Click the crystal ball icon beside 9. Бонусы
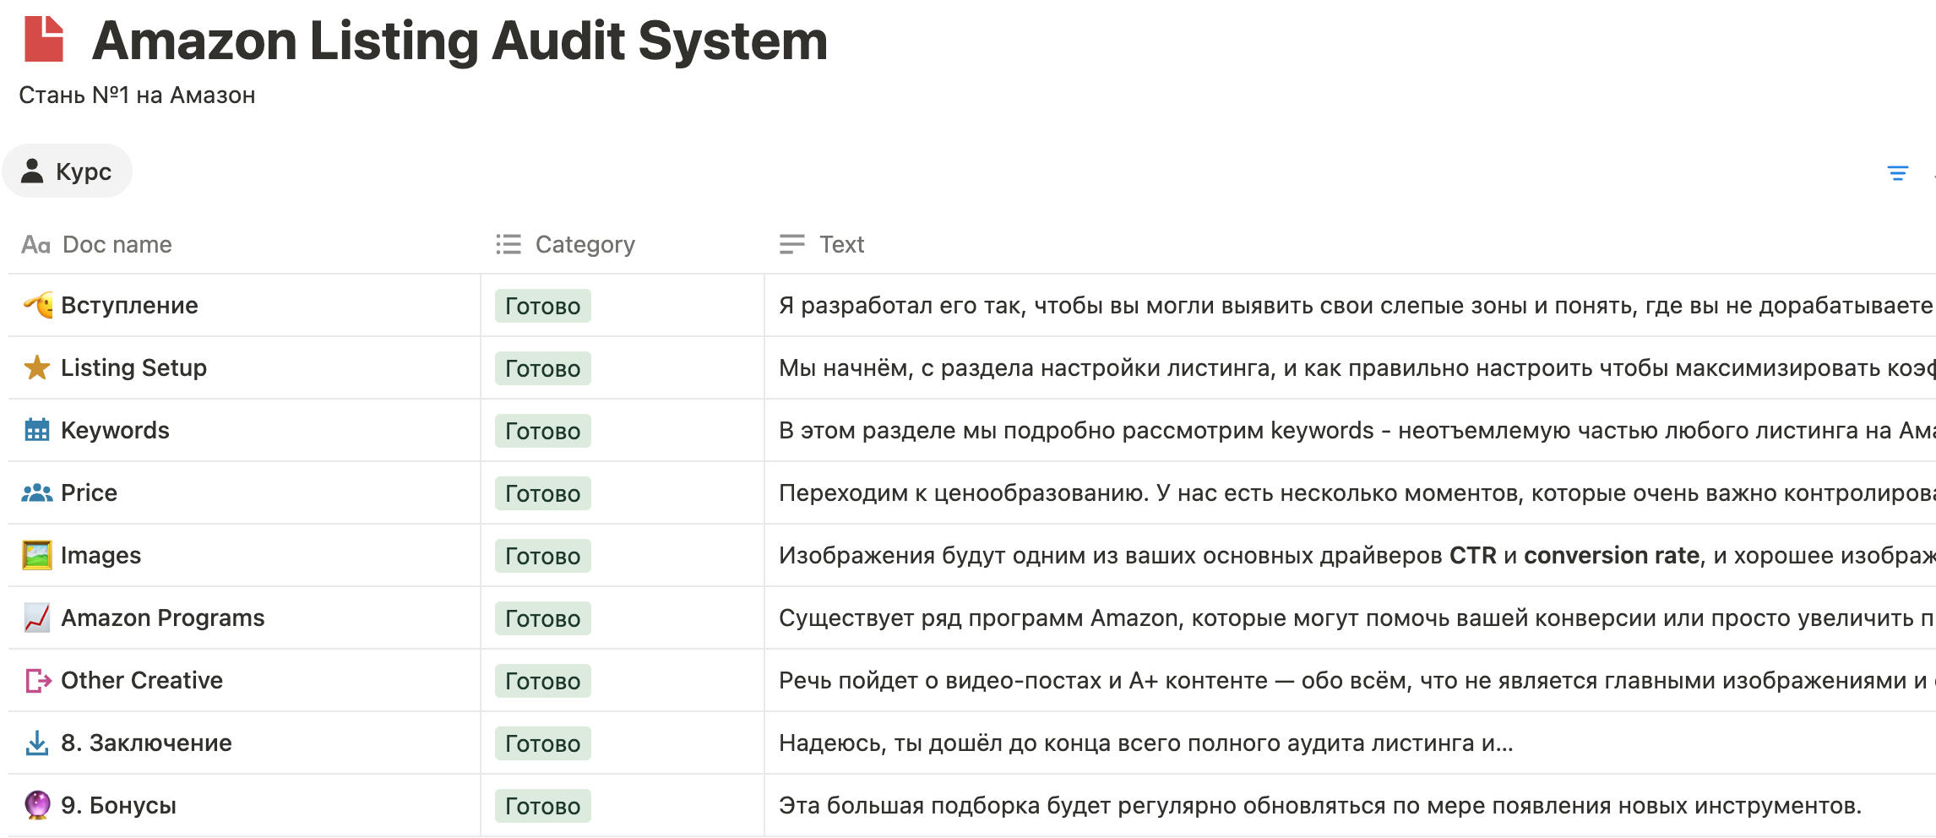 click(36, 805)
